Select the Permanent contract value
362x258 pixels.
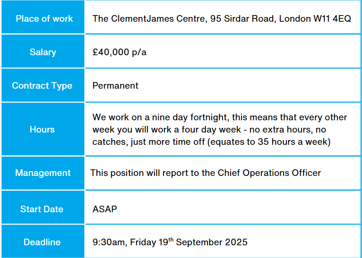(115, 86)
